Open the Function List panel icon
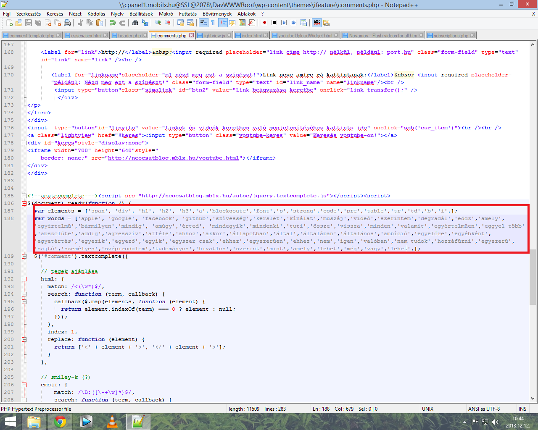Image resolution: width=538 pixels, height=430 pixels. [251, 23]
